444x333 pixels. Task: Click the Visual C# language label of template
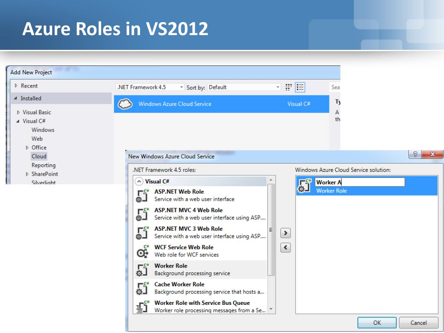[299, 104]
